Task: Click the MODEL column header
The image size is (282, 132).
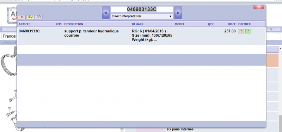Action: tap(180, 24)
